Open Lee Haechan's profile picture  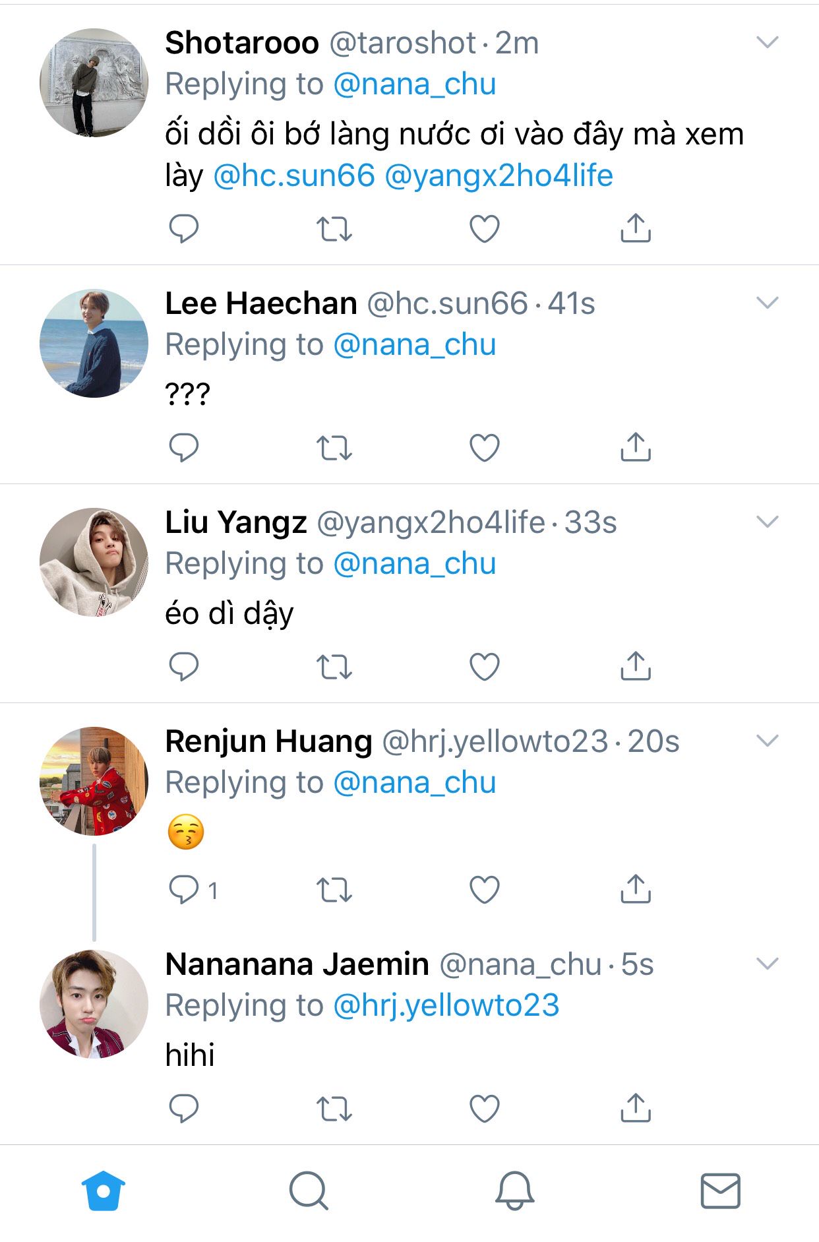click(94, 344)
